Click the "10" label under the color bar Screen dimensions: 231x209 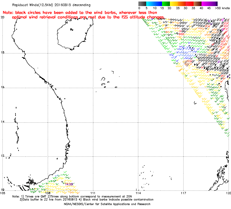coord(155,8)
